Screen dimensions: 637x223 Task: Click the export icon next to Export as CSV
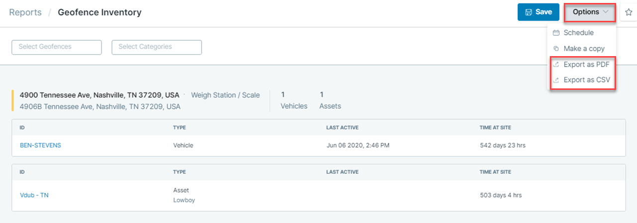click(x=556, y=80)
